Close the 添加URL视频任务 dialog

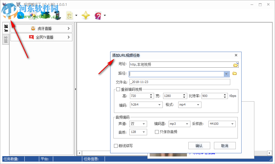click(236, 55)
